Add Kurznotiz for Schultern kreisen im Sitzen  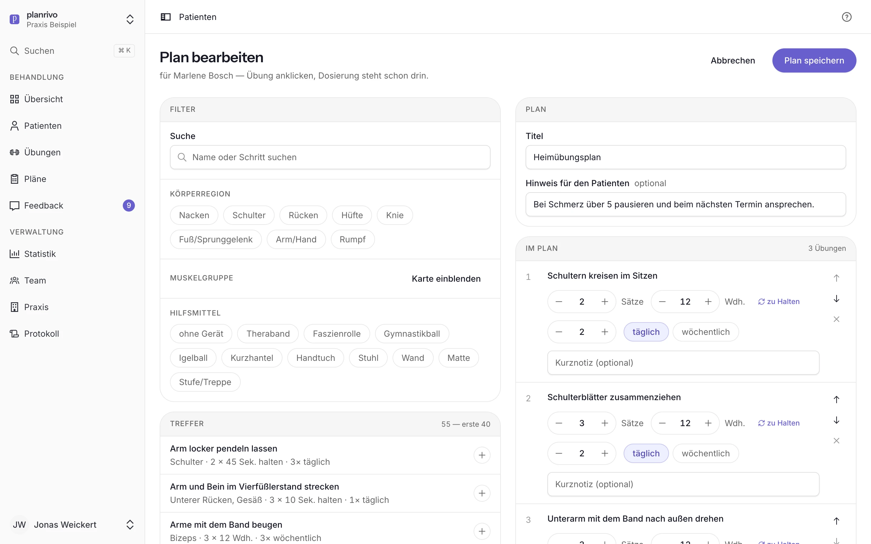[x=683, y=363]
